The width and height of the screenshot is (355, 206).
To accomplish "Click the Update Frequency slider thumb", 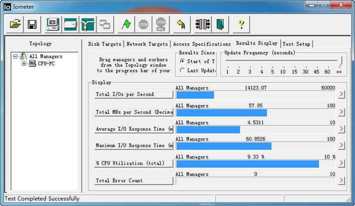I will coord(340,61).
